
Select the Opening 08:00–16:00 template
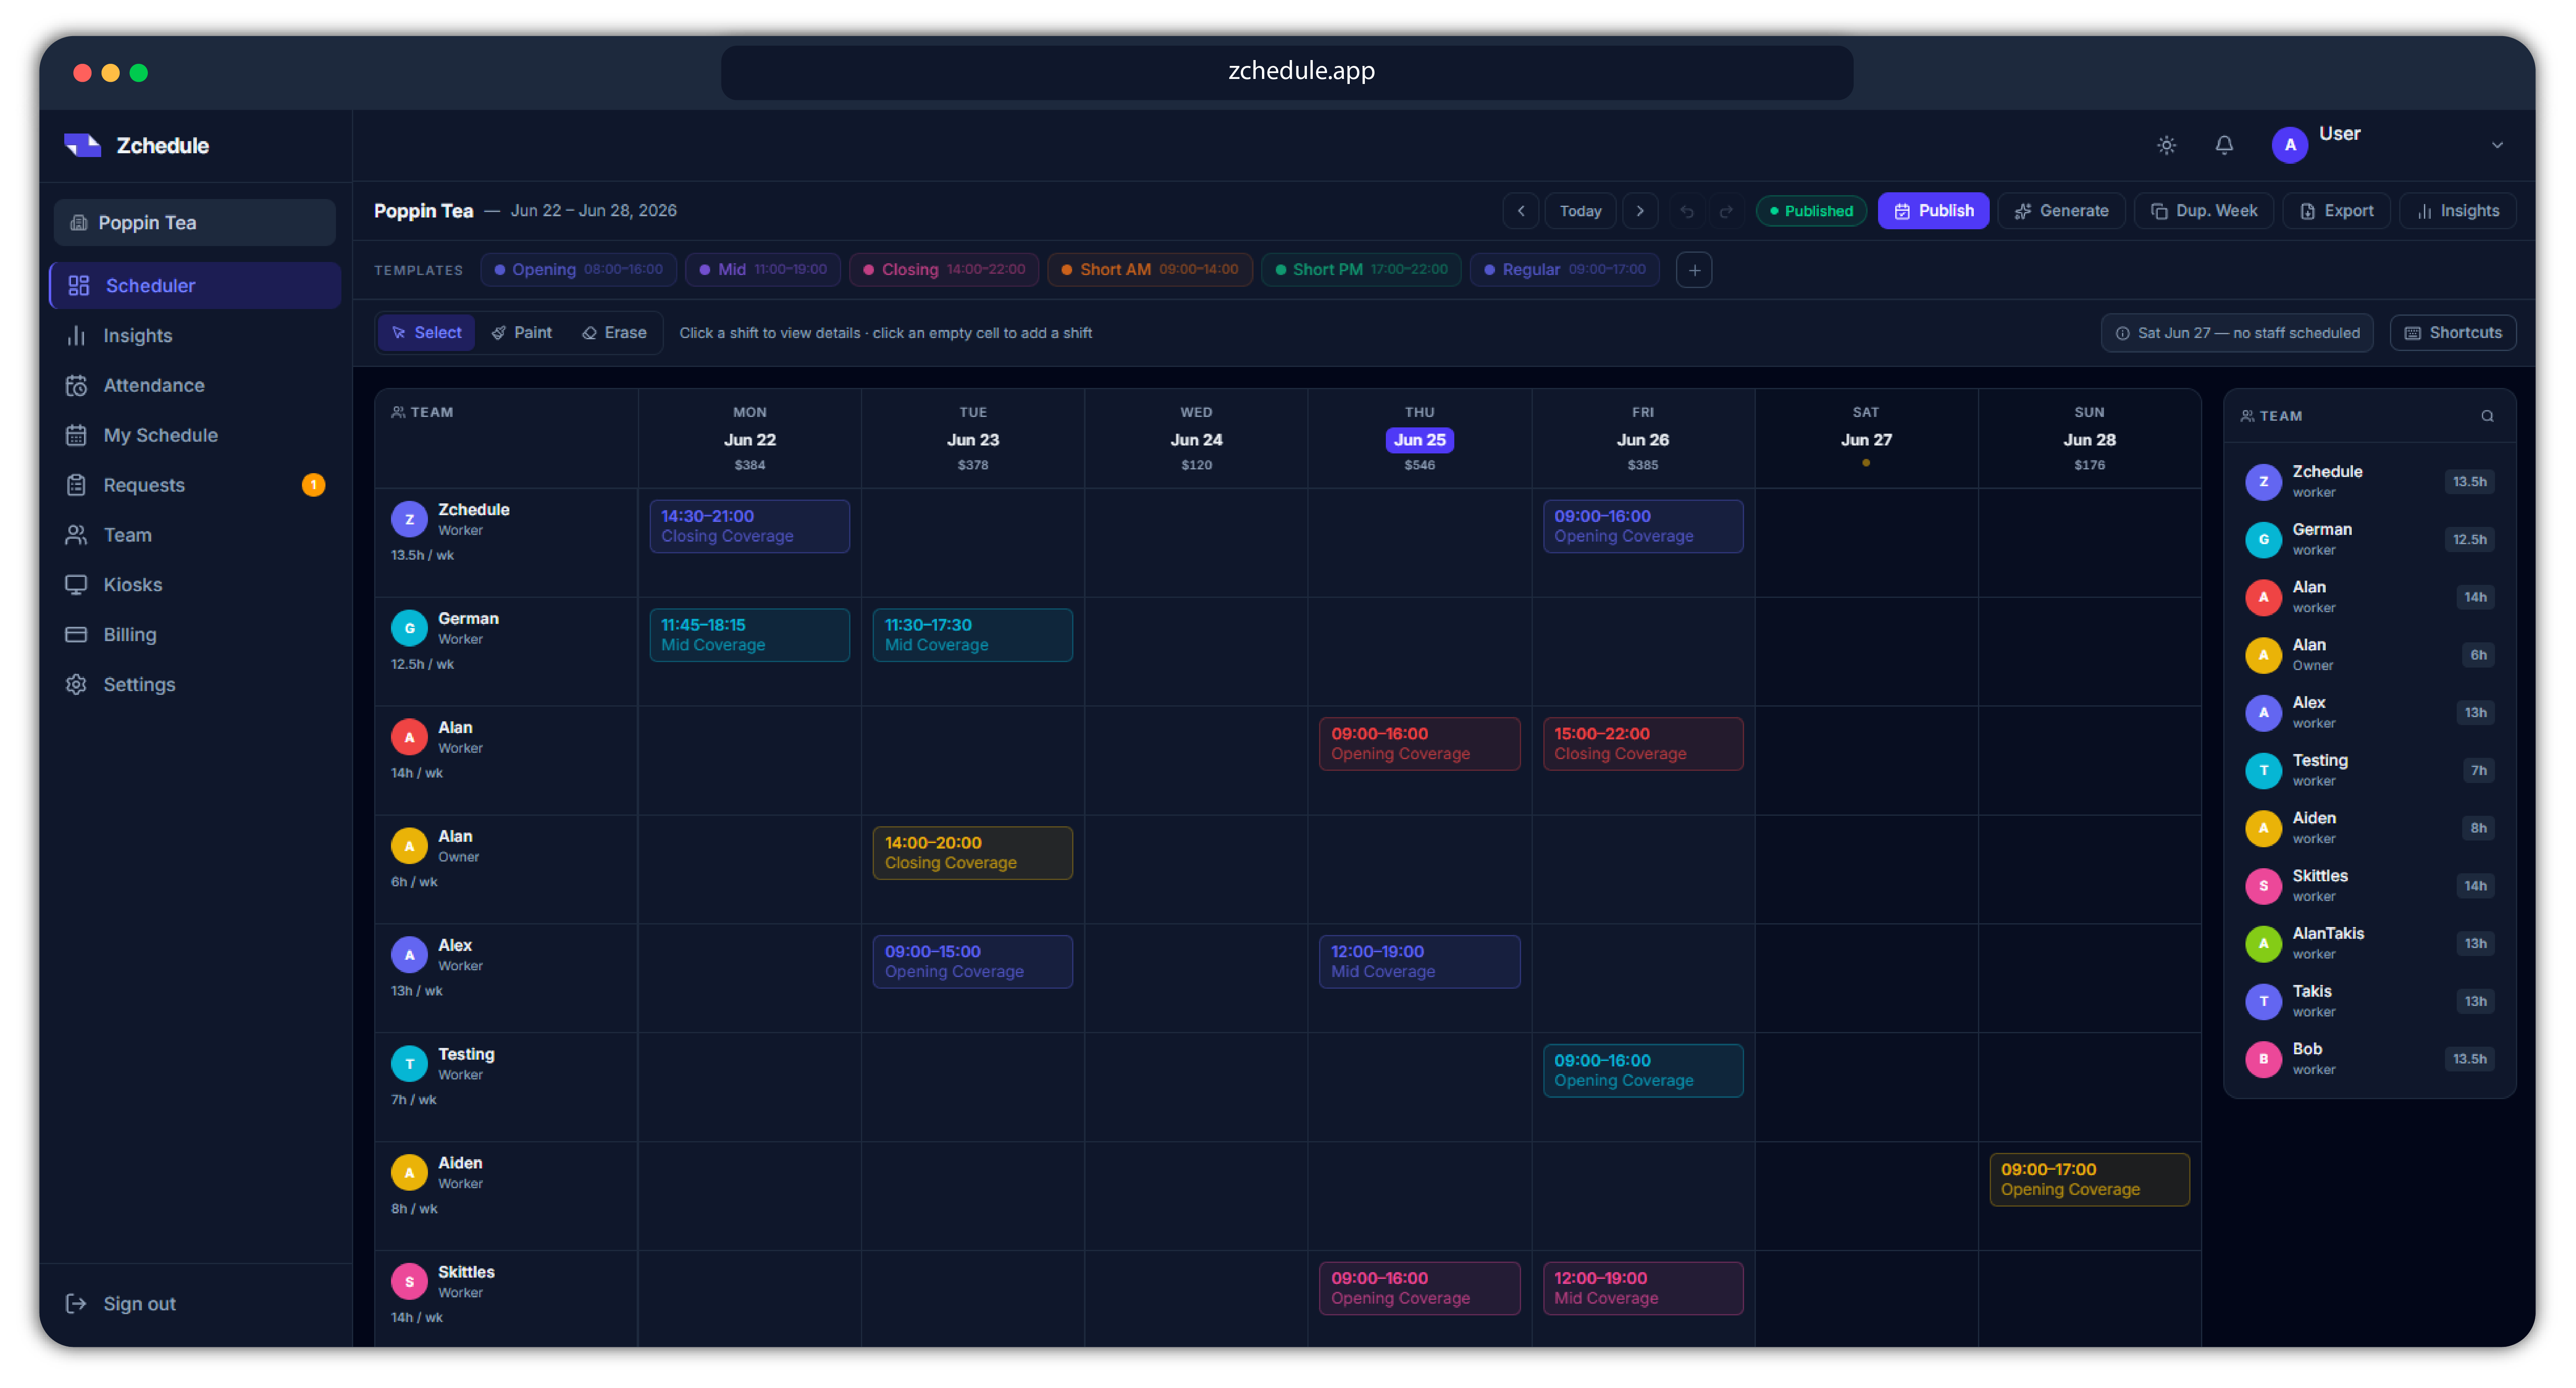(x=578, y=270)
